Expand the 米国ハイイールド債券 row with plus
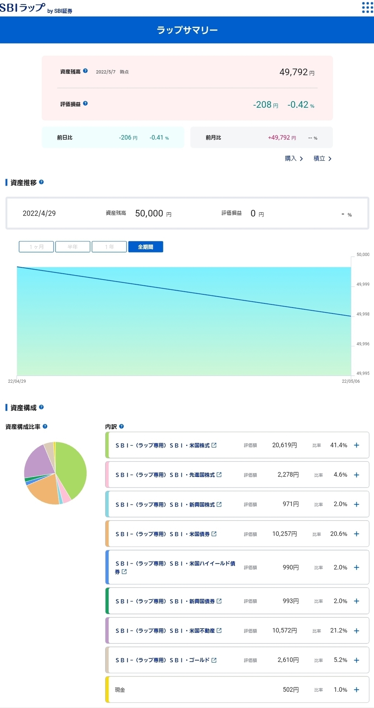 pos(357,568)
